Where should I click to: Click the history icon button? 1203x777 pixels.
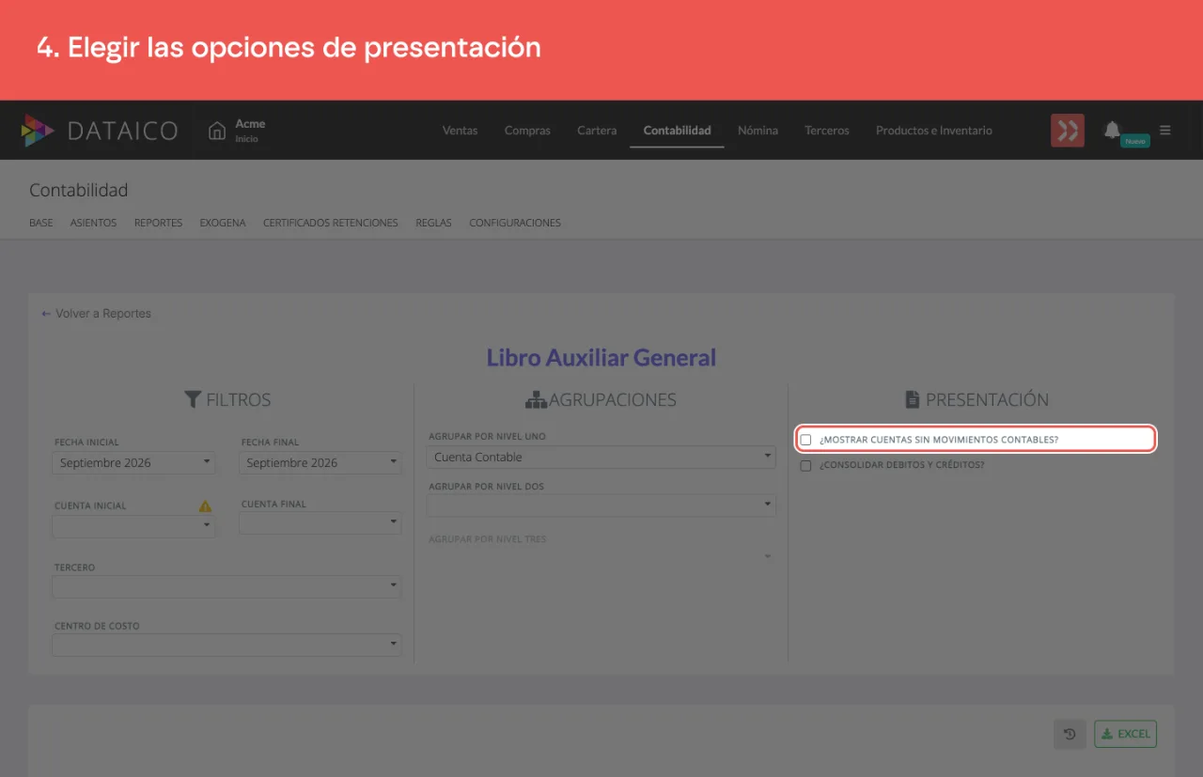coord(1070,734)
